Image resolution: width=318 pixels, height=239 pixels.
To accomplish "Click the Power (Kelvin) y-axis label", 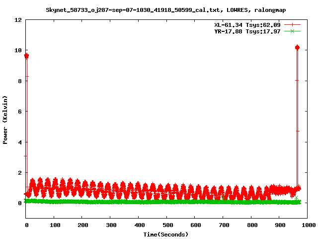I will point(5,120).
